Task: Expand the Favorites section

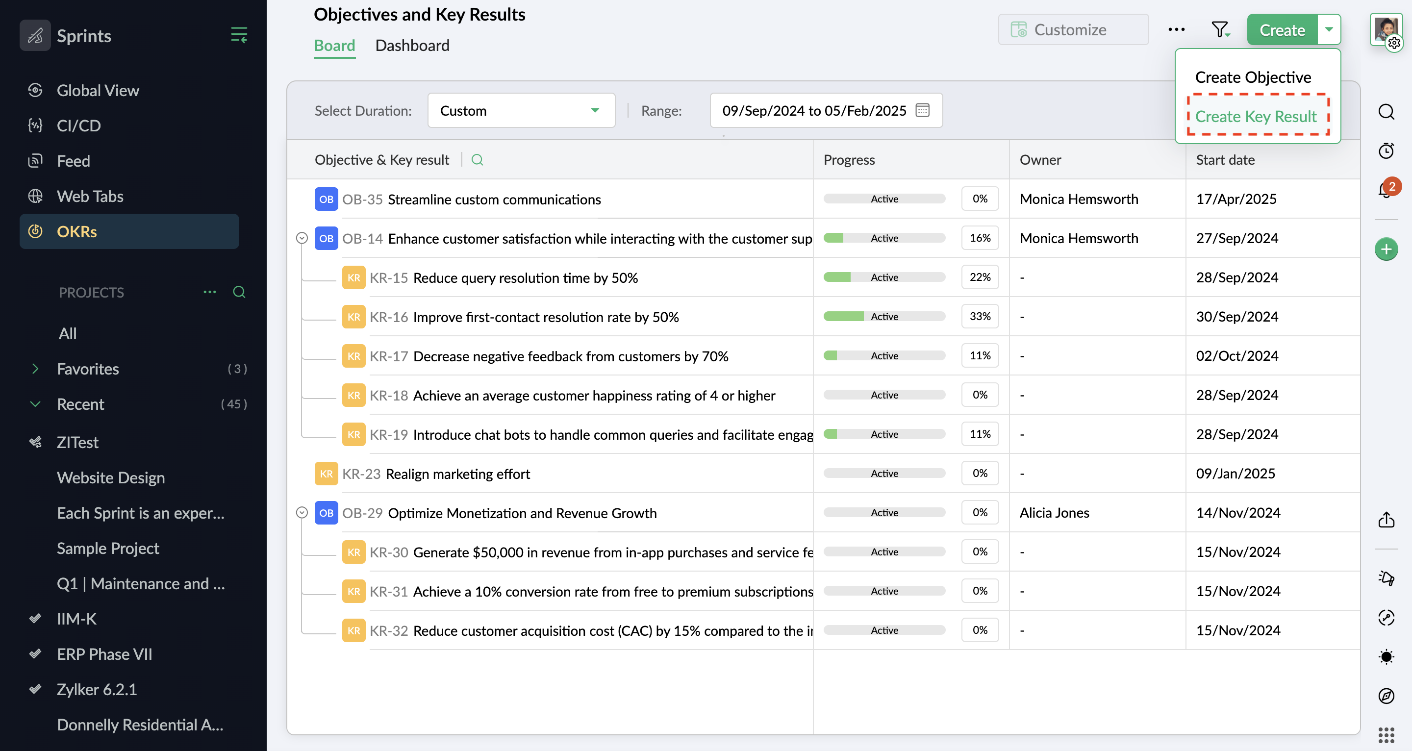Action: pos(35,369)
